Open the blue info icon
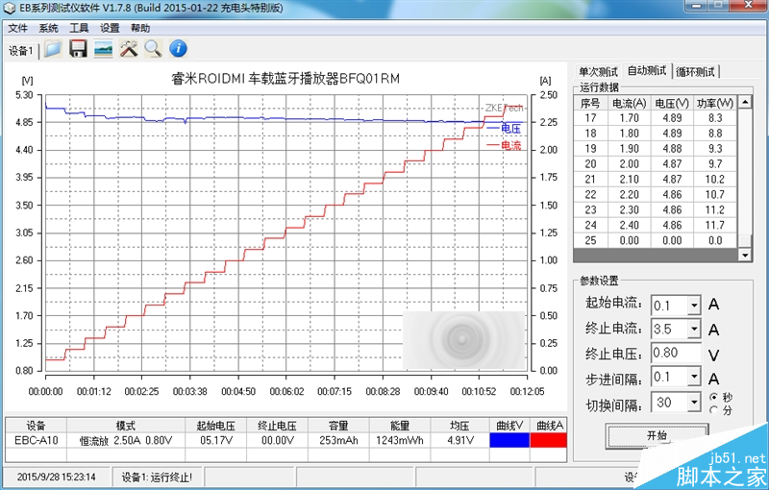 click(178, 48)
